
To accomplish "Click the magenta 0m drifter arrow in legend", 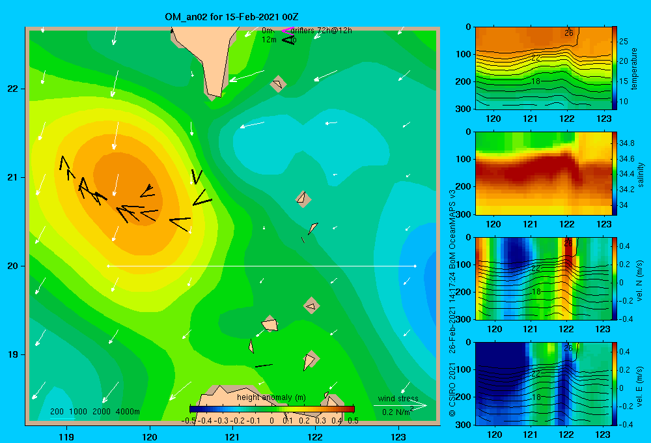I will point(287,31).
